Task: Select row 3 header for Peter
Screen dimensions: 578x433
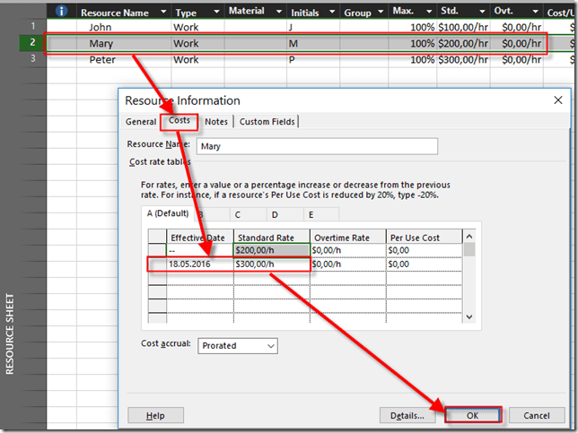Action: [x=32, y=59]
